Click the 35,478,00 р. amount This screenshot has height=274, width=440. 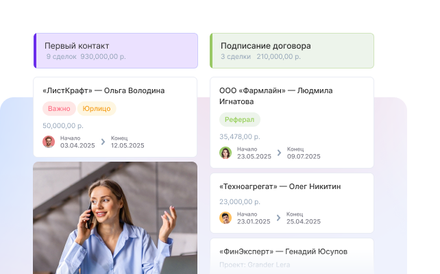click(240, 136)
